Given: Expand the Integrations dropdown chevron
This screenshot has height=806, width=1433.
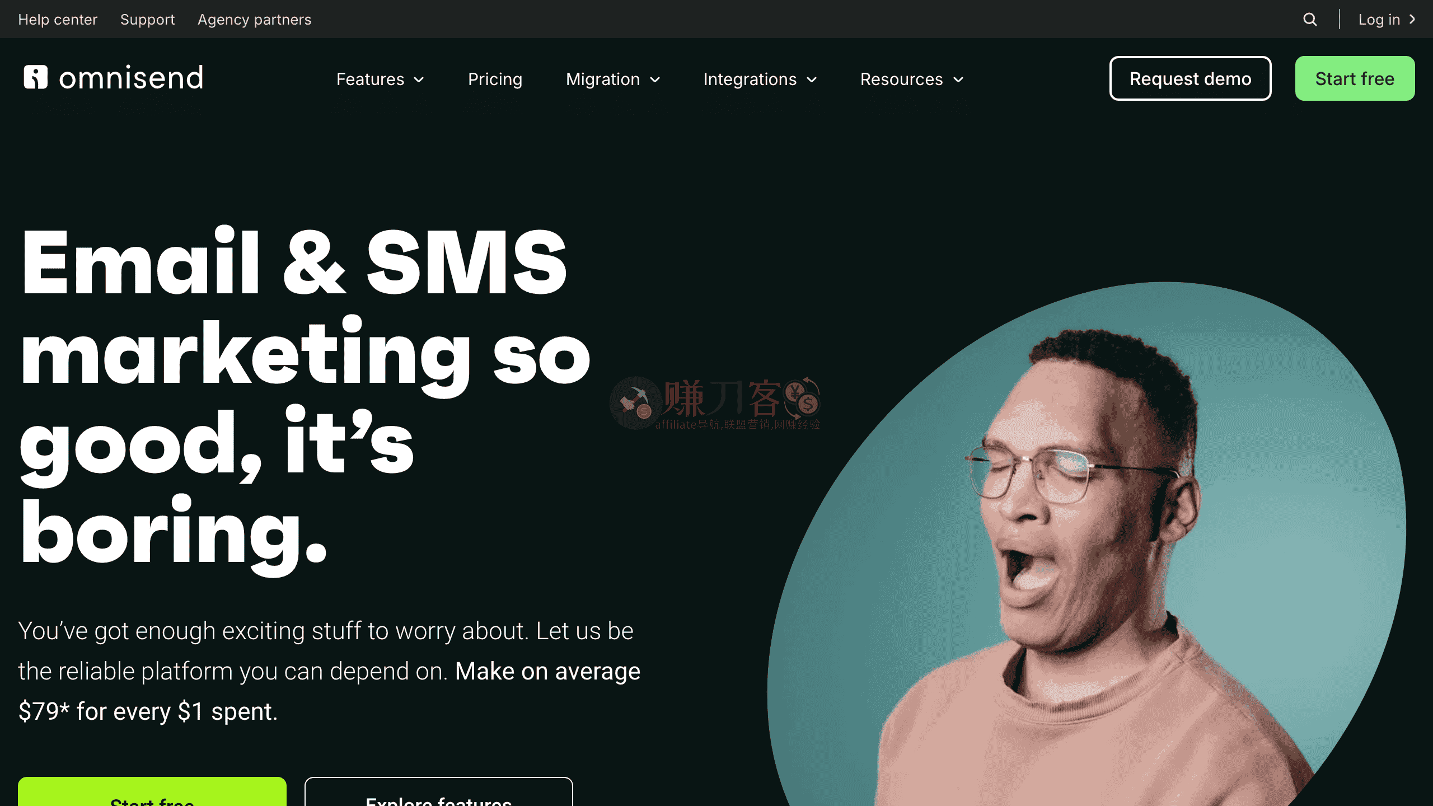Looking at the screenshot, I should coord(812,79).
